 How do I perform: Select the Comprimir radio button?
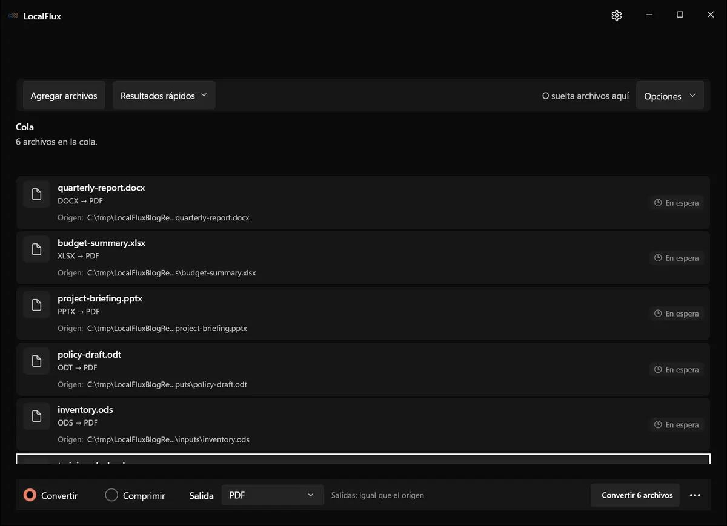111,495
